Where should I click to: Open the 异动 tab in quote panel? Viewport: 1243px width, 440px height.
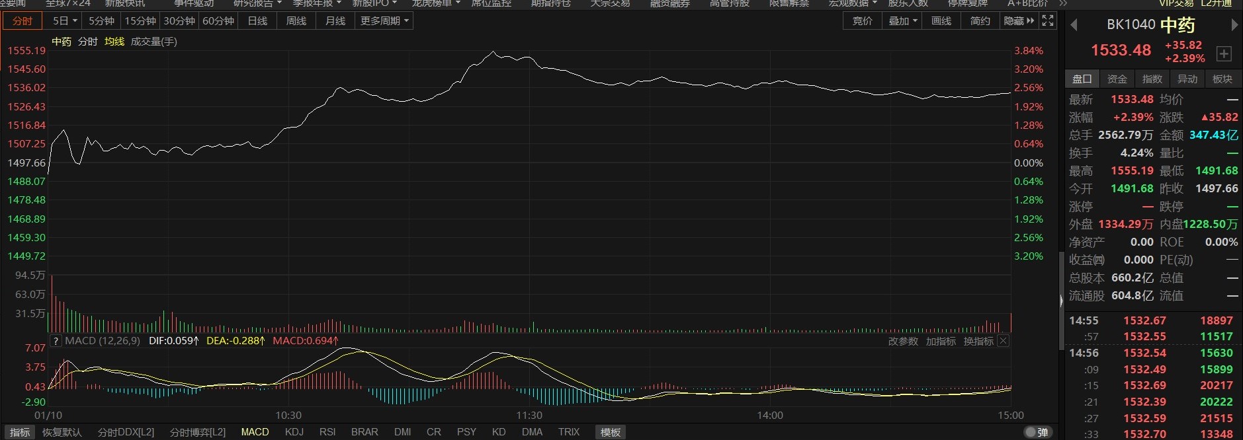click(1187, 79)
